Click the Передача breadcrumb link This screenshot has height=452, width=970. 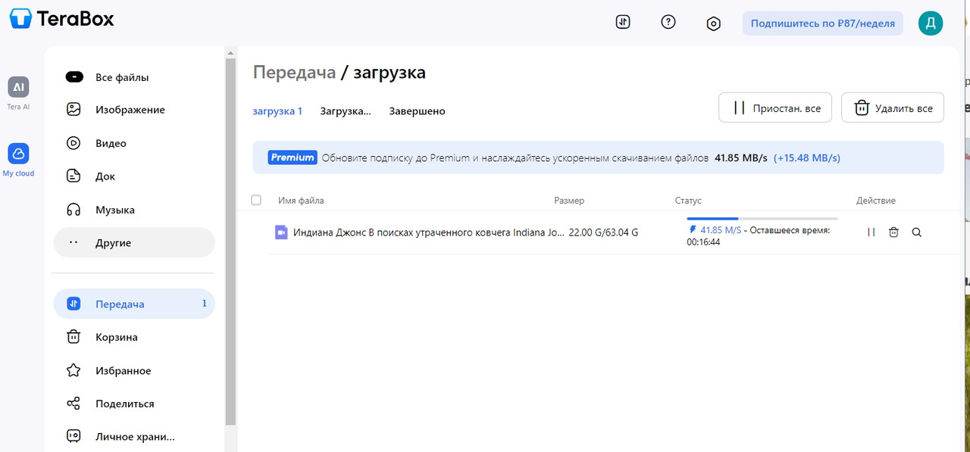click(294, 73)
